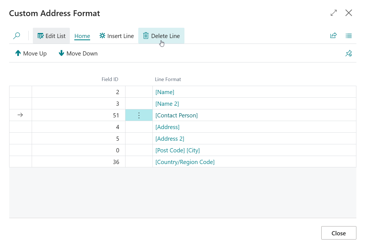
Task: Click the pin/unpin action bar icon
Action: click(x=349, y=53)
